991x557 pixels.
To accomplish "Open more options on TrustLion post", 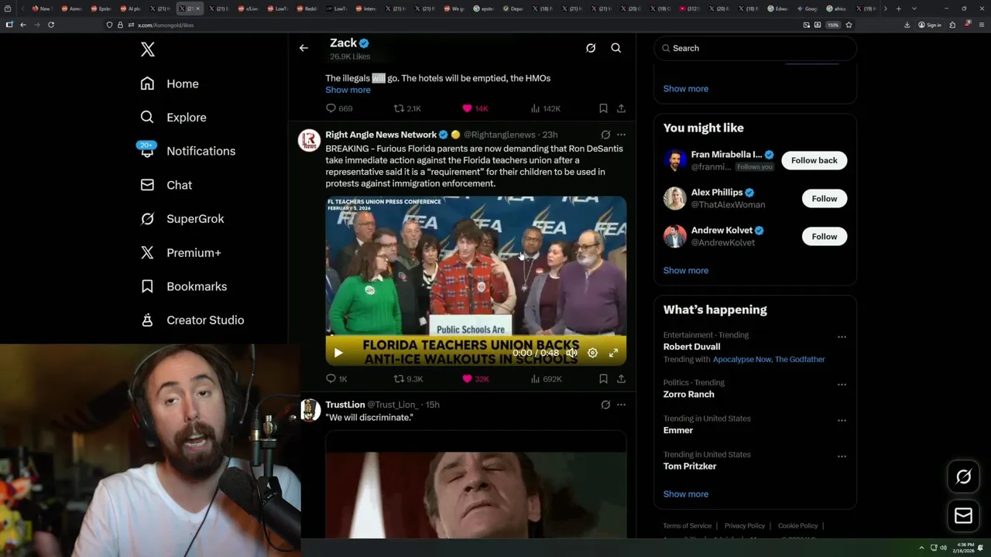I will point(621,405).
